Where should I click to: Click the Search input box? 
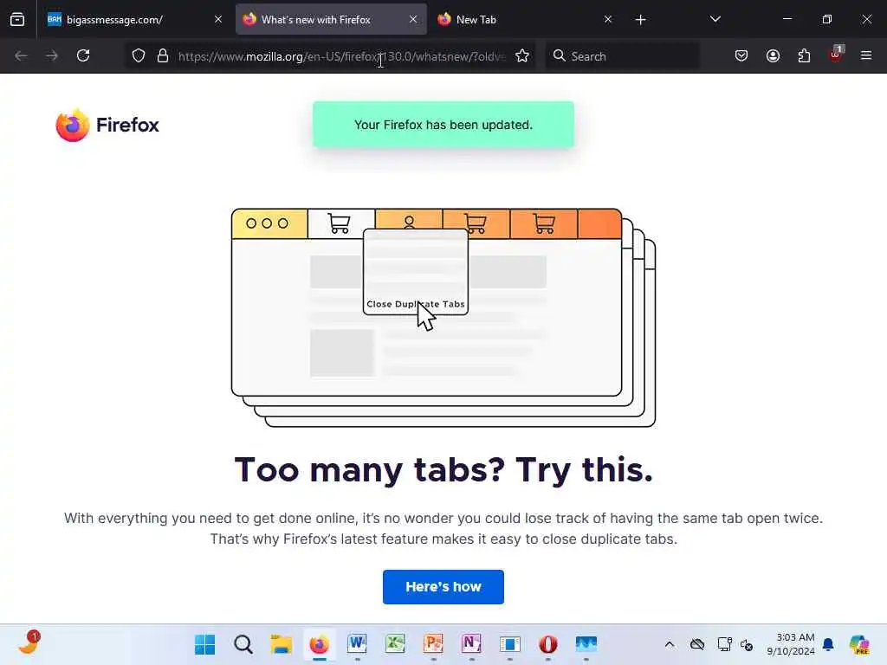(x=622, y=56)
